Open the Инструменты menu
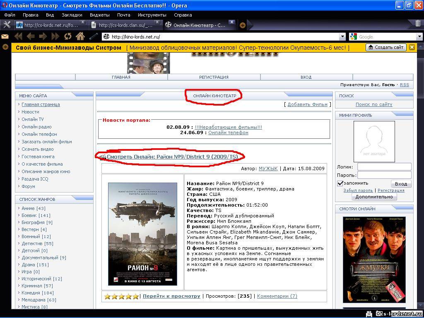 (x=152, y=15)
